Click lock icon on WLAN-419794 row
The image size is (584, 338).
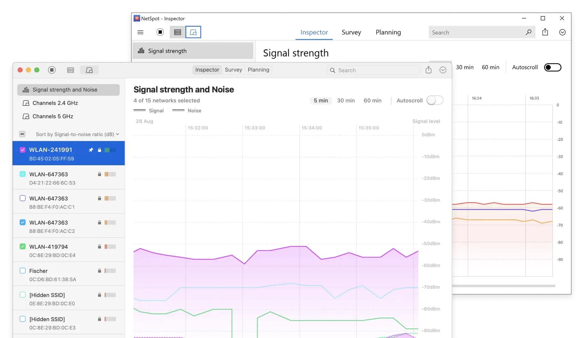99,247
